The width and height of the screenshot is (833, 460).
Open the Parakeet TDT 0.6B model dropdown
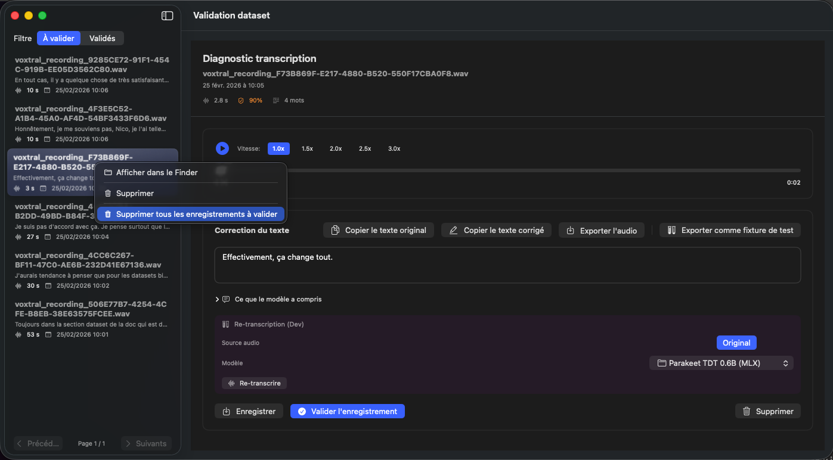[721, 363]
